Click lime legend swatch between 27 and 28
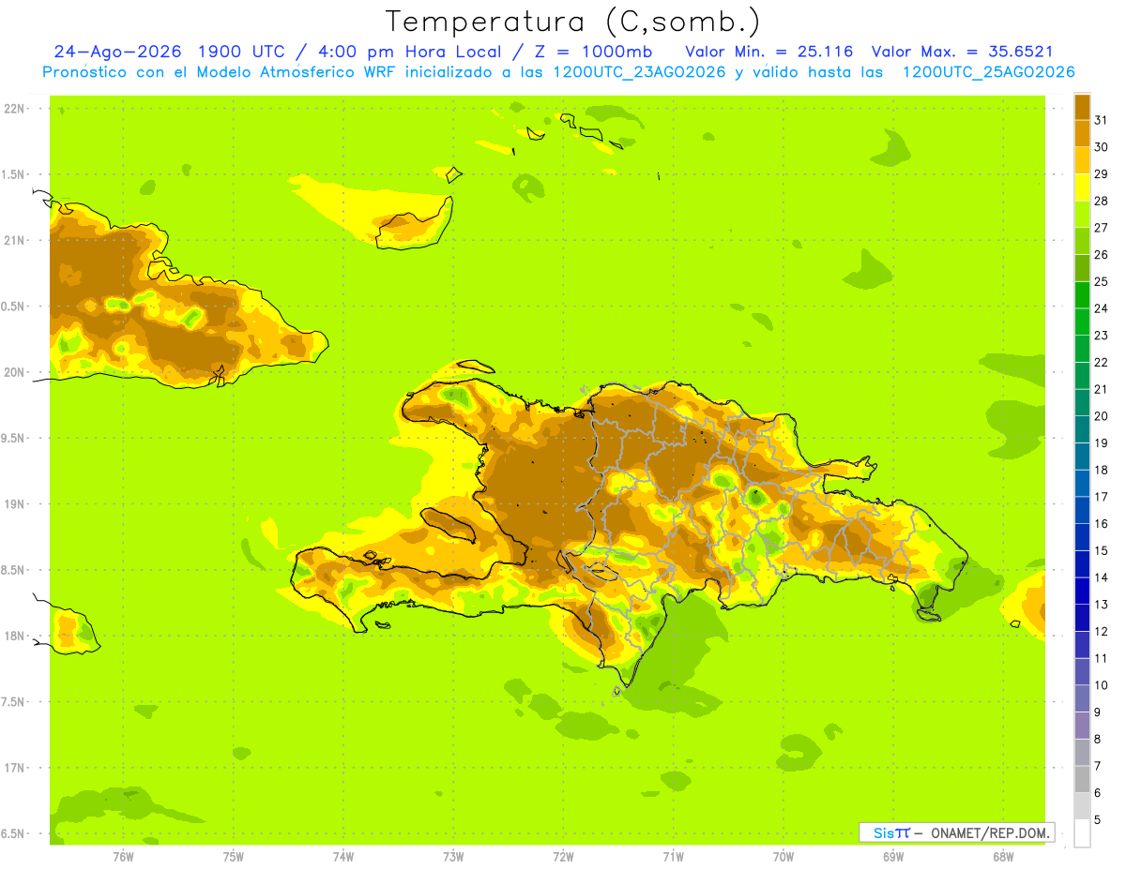 pos(1082,214)
